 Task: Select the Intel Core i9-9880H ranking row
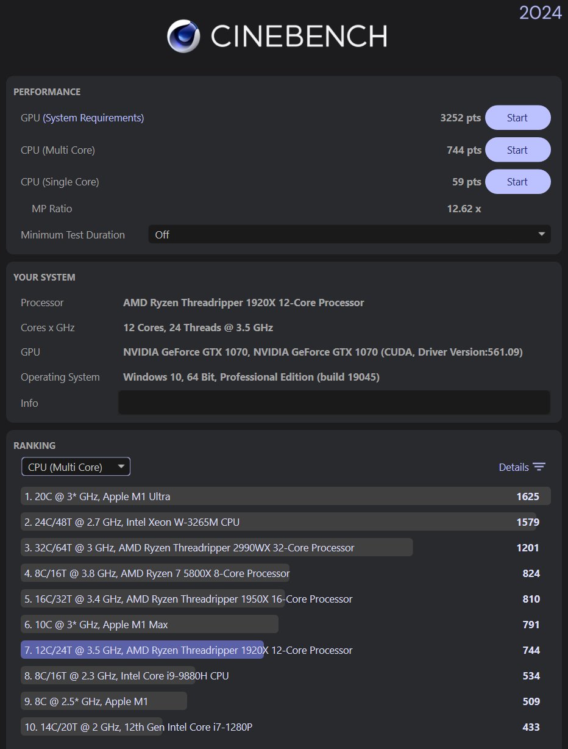[285, 675]
